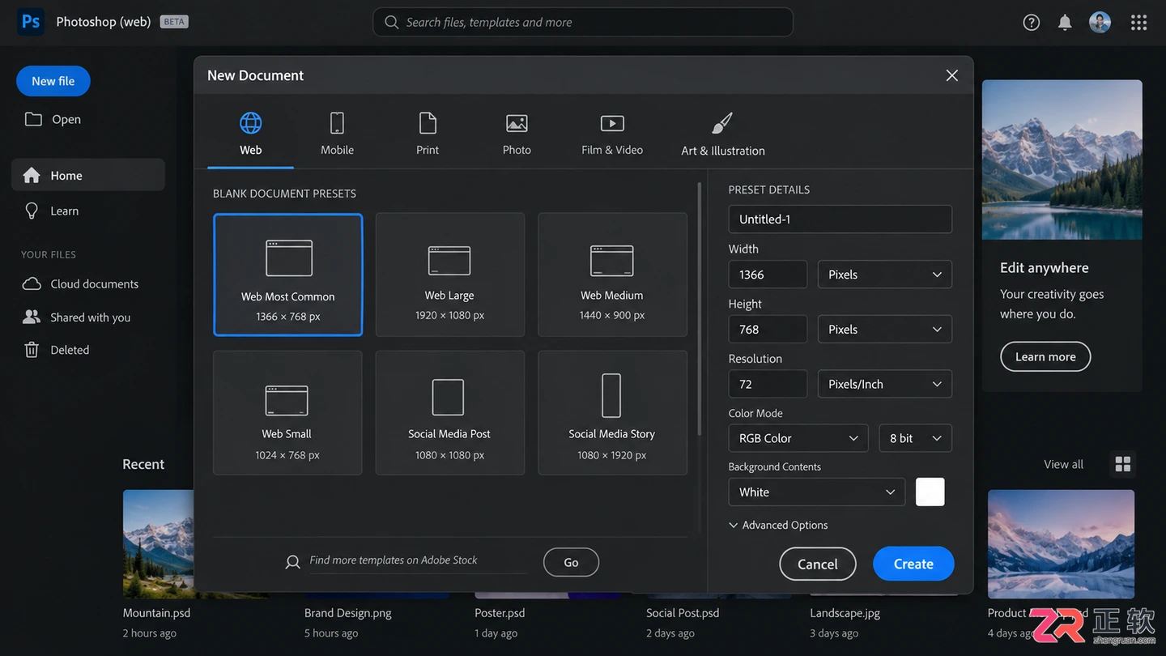This screenshot has height=656, width=1166.
Task: Expand Advanced Options section
Action: point(778,525)
